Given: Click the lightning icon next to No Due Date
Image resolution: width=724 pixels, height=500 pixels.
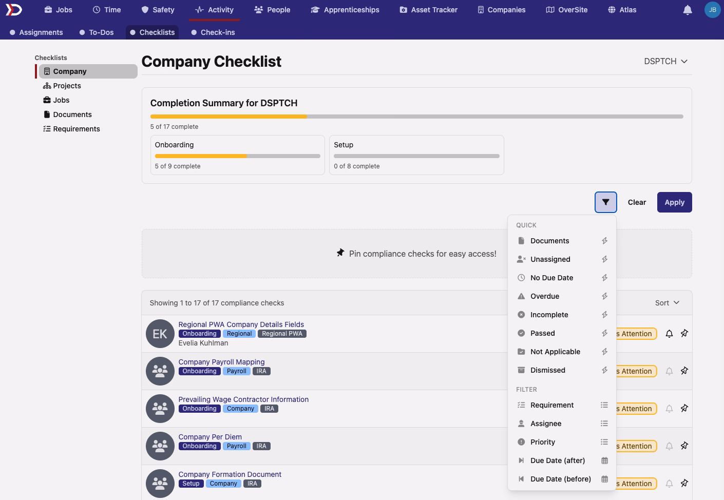Looking at the screenshot, I should click(x=605, y=278).
